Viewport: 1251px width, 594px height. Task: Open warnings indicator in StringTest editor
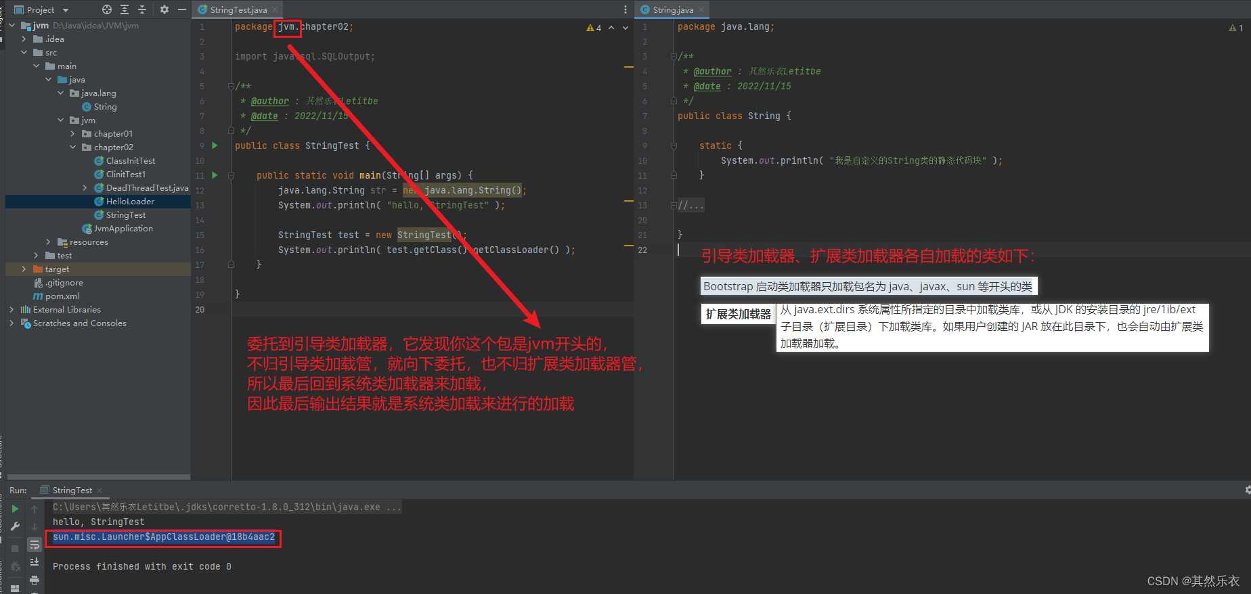click(594, 28)
